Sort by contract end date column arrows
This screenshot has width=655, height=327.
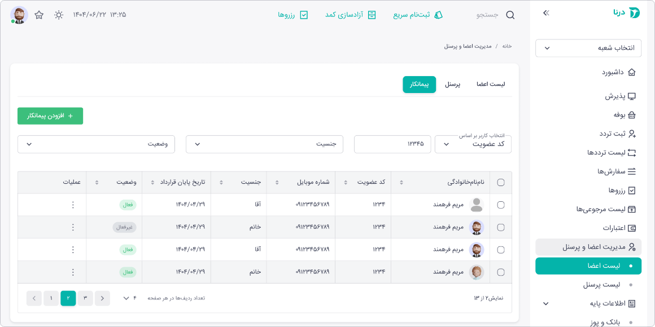point(153,182)
